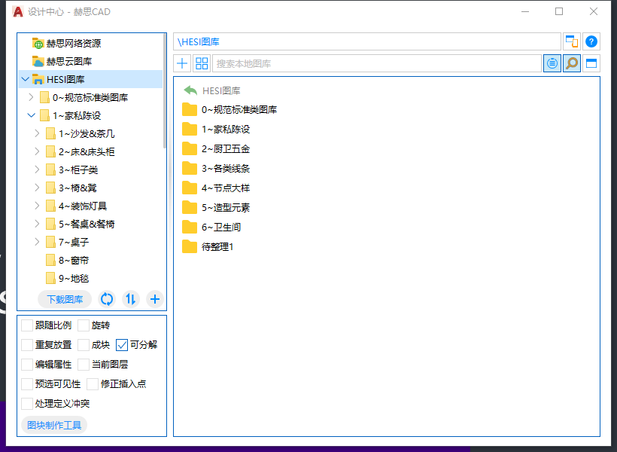Toggle the circular list icon right of search

(x=552, y=63)
